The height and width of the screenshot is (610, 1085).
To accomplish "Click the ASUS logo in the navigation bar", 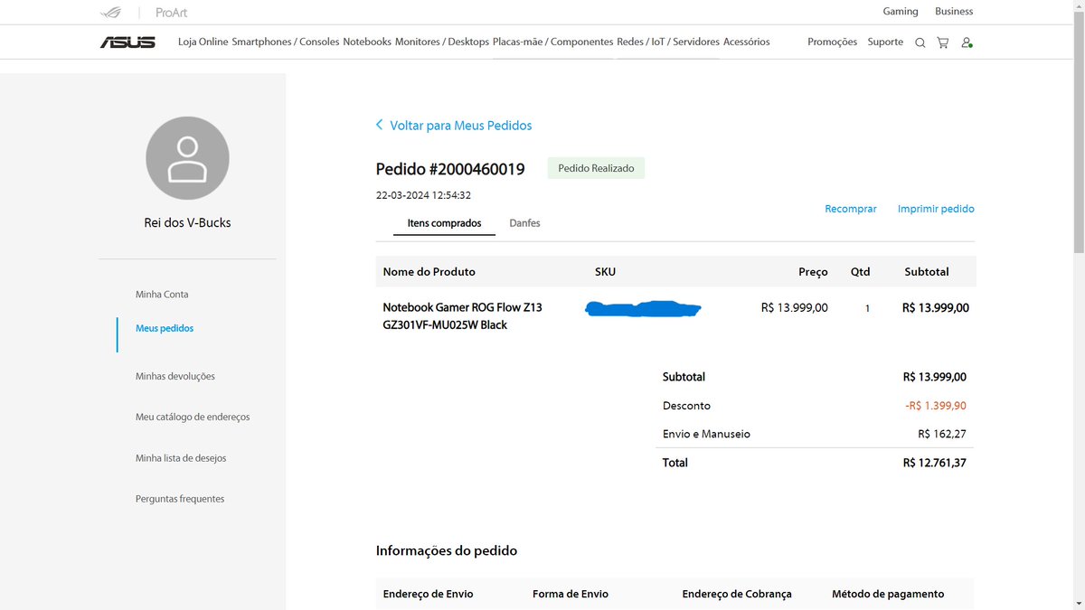I will tap(127, 42).
